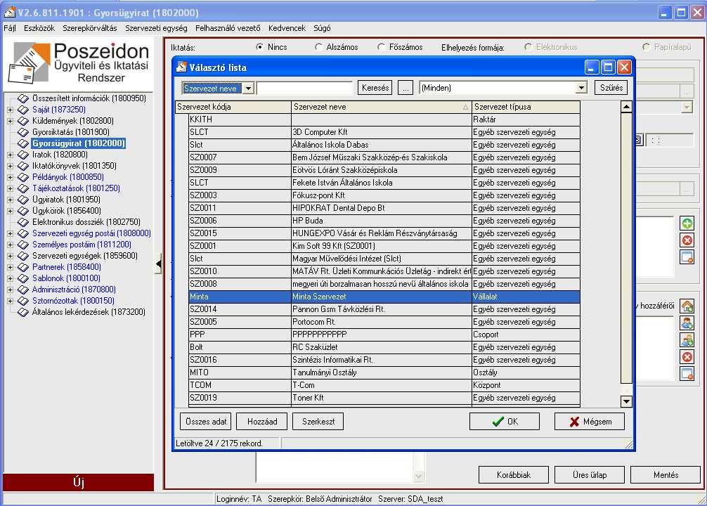This screenshot has height=506, width=707.
Task: Click the icon beside Küldemények (1802800)
Action: click(x=23, y=121)
